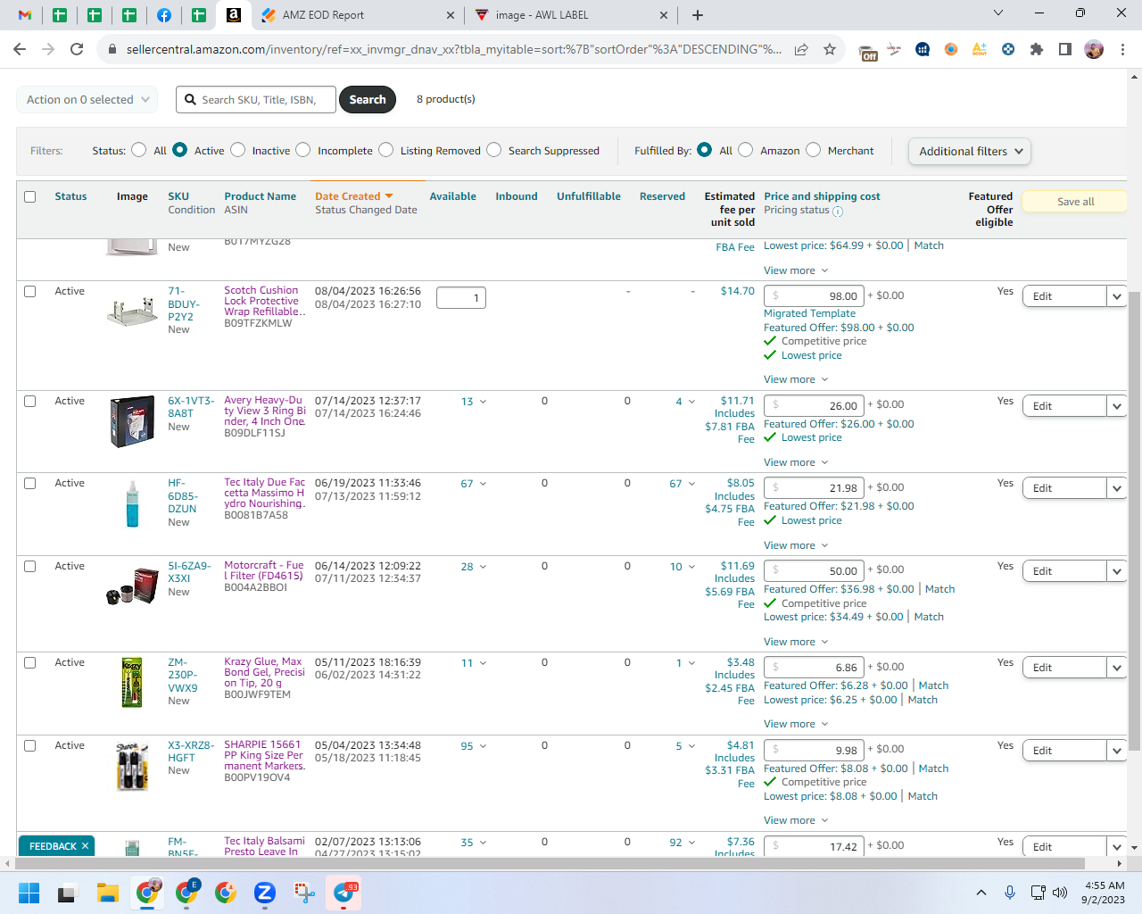Expand available quantity 95 for SHARPIE row
This screenshot has width=1142, height=914.
[x=474, y=746]
